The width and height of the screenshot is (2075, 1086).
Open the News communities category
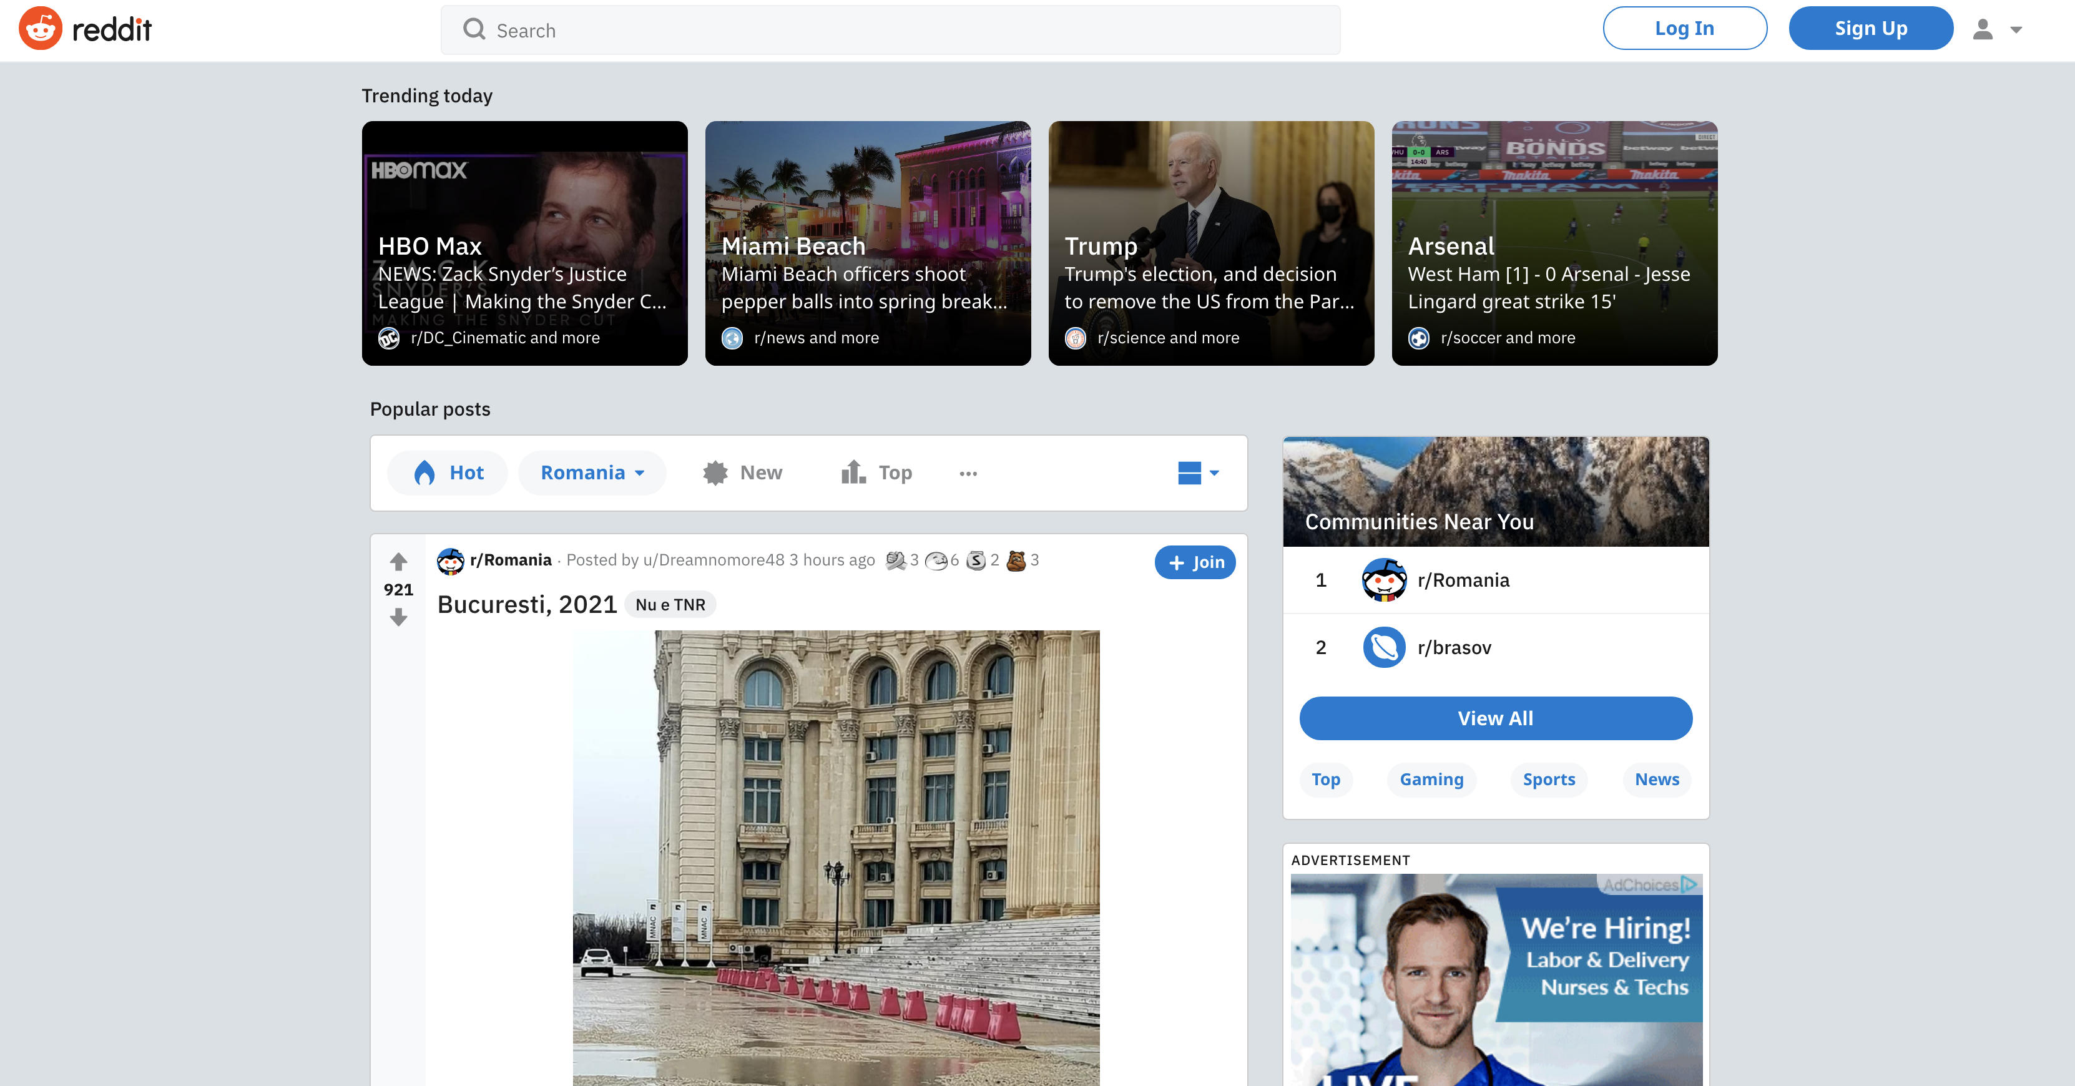(x=1657, y=779)
